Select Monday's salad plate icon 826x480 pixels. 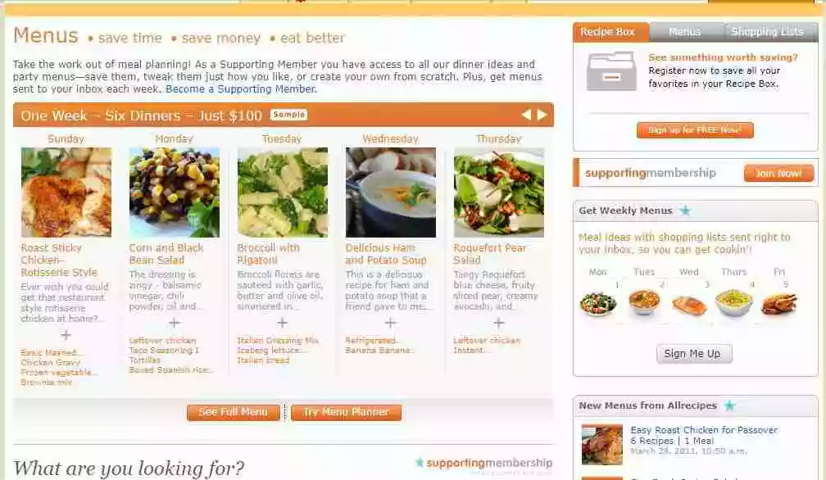tap(598, 303)
